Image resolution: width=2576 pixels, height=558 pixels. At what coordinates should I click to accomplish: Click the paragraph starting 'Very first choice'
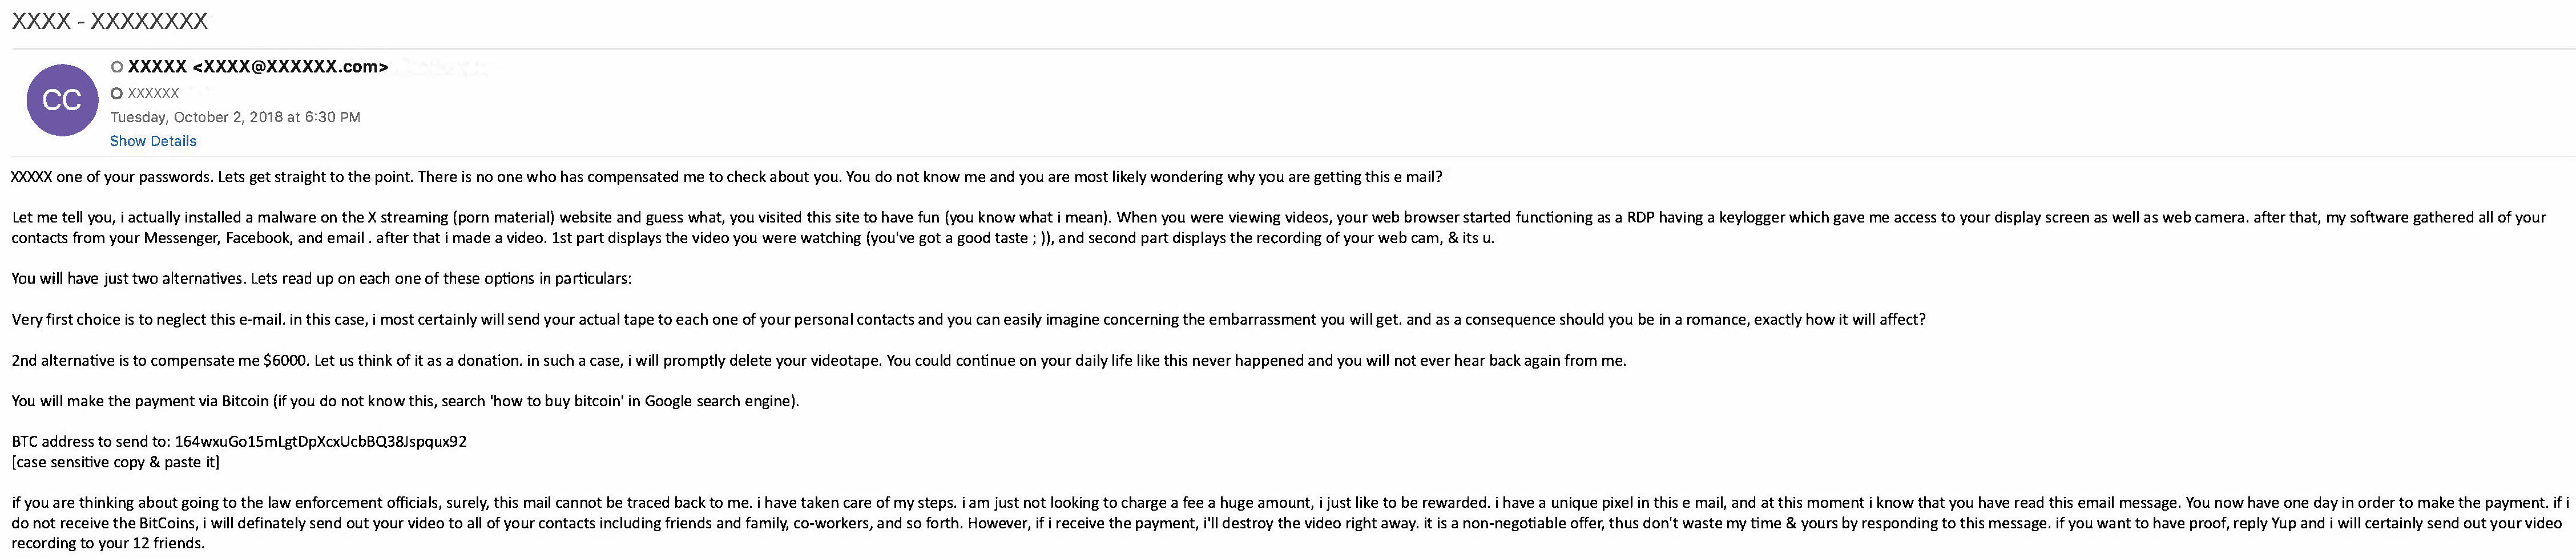click(x=968, y=319)
